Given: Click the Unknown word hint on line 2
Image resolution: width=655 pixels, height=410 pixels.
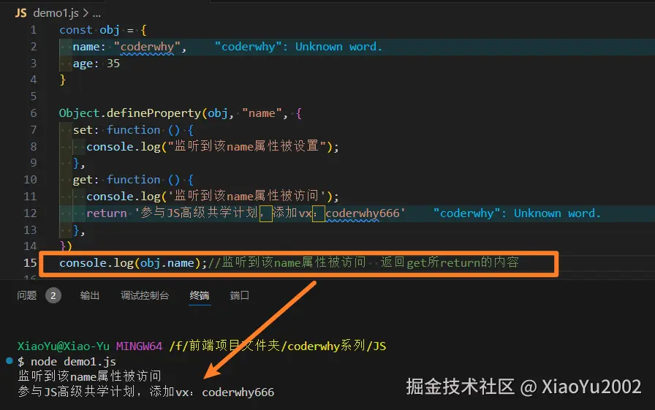Looking at the screenshot, I should click(298, 47).
